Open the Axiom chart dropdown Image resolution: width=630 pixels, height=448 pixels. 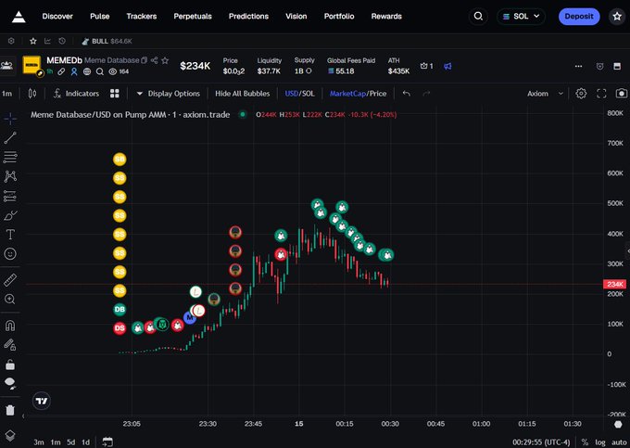545,94
